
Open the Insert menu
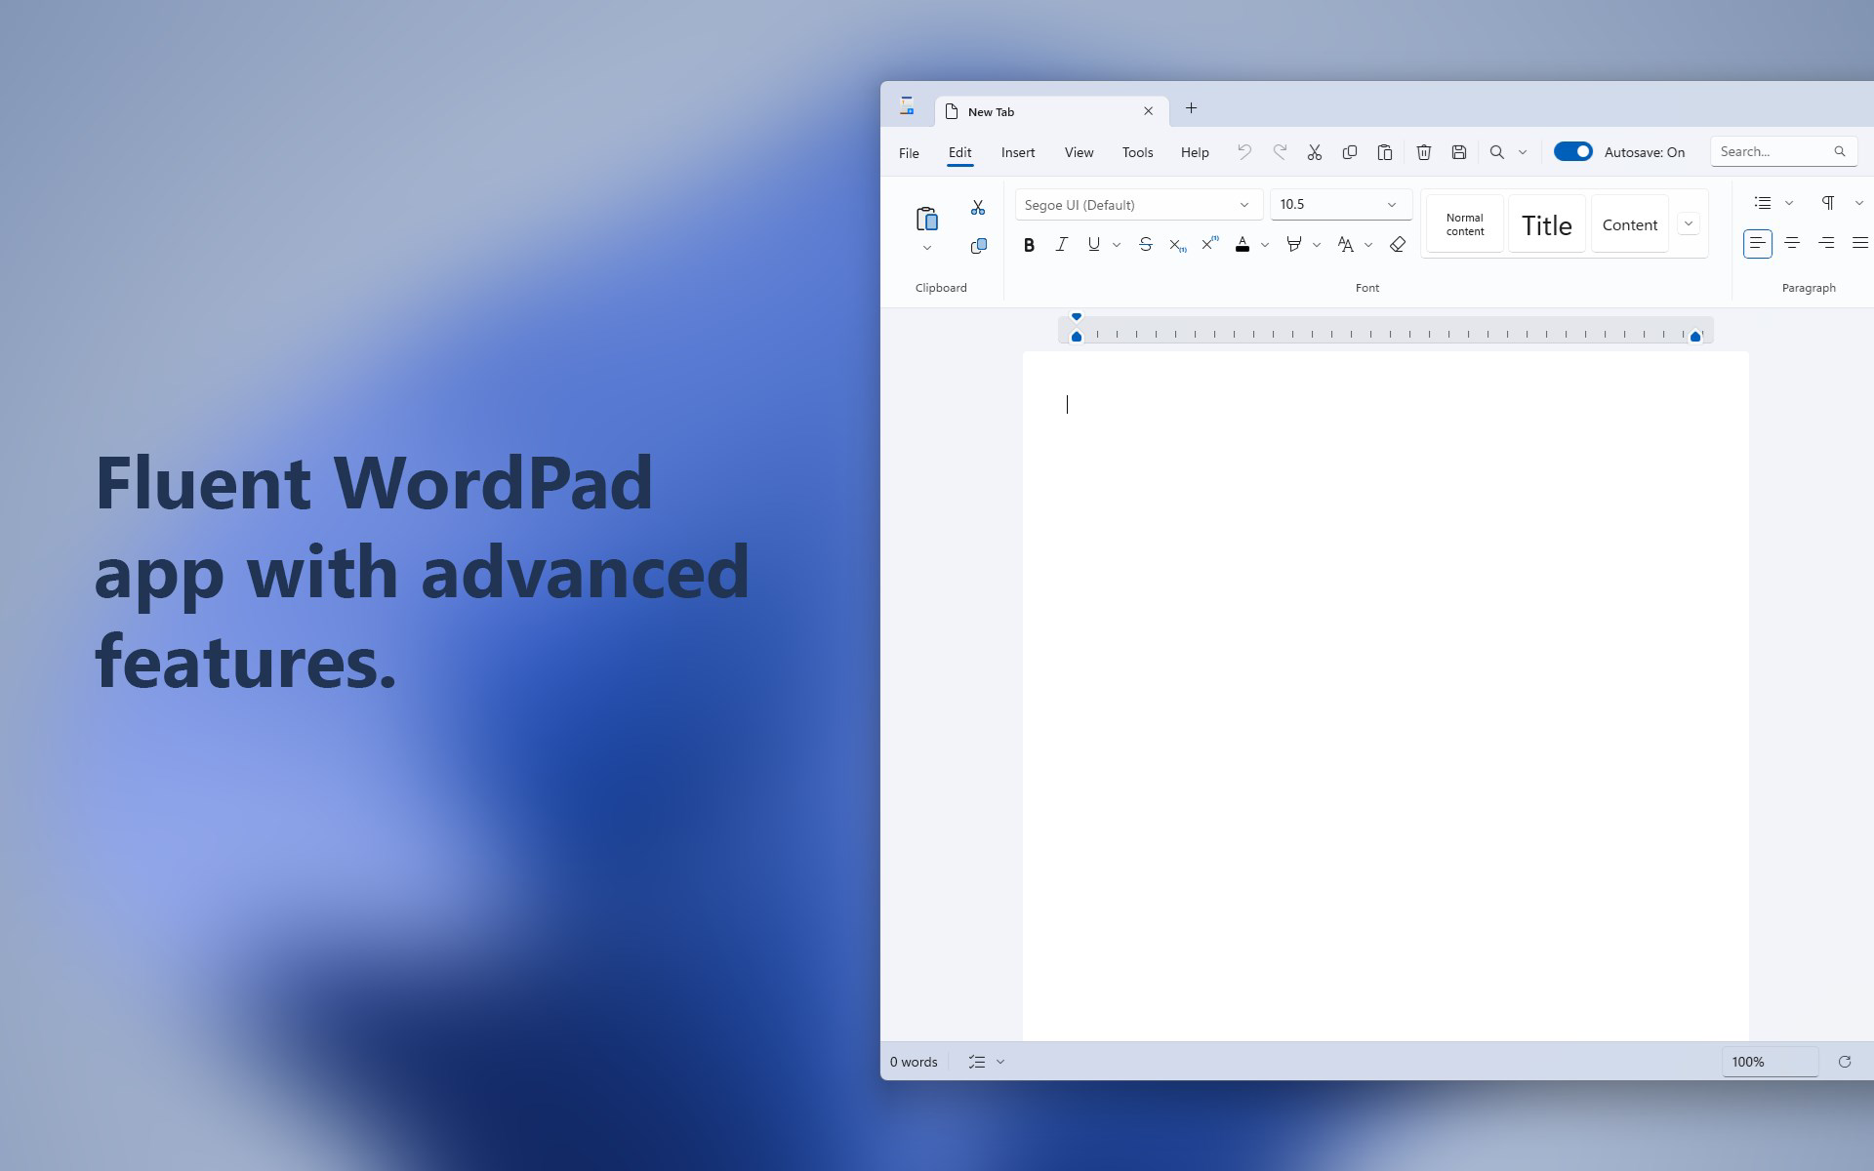click(x=1017, y=152)
